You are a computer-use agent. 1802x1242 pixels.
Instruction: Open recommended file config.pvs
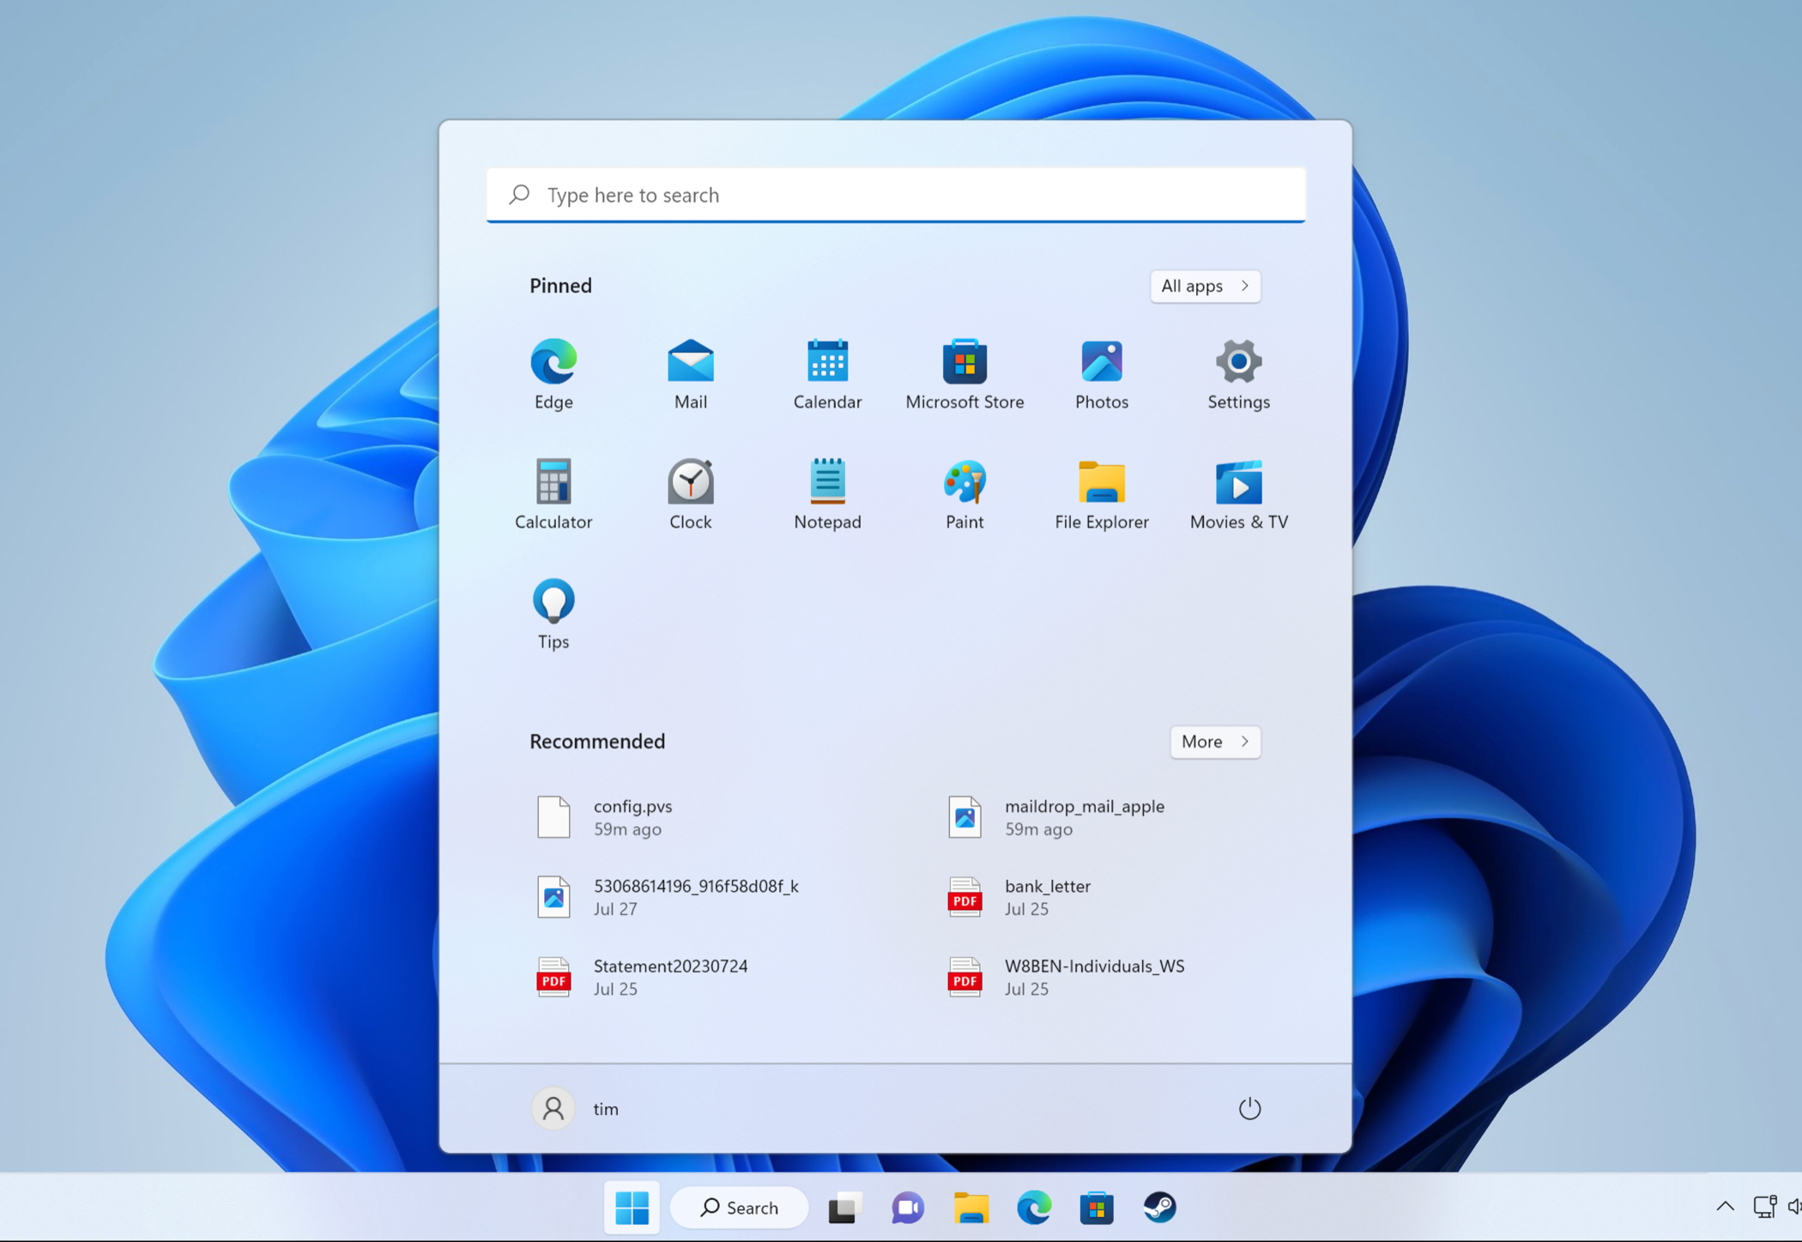pyautogui.click(x=632, y=817)
